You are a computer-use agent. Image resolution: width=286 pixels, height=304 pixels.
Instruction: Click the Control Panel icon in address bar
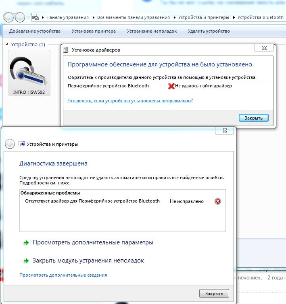click(x=35, y=17)
